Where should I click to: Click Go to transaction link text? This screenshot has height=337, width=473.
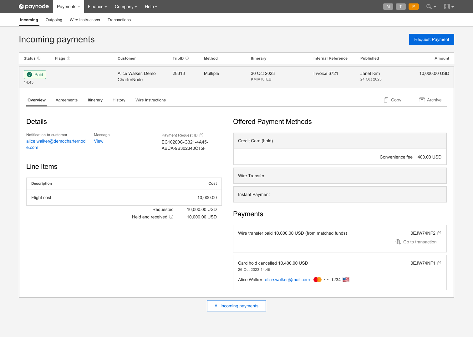coord(420,242)
